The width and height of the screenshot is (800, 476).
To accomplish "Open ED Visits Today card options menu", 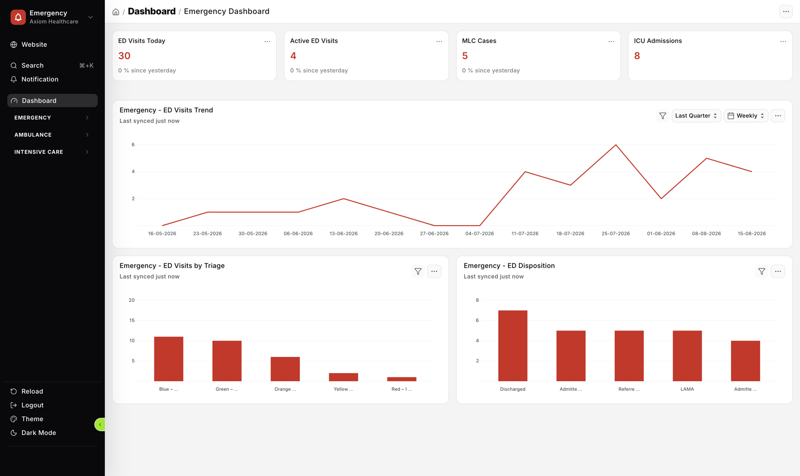I will pyautogui.click(x=267, y=41).
